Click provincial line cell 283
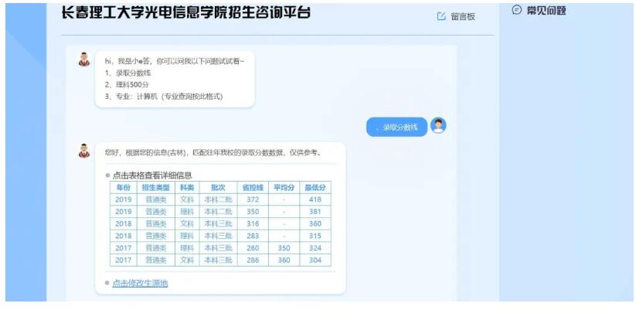 pos(253,236)
